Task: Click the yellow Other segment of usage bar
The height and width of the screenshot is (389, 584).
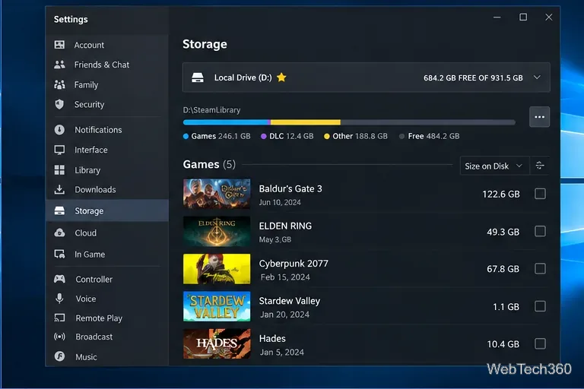Action: [x=306, y=122]
